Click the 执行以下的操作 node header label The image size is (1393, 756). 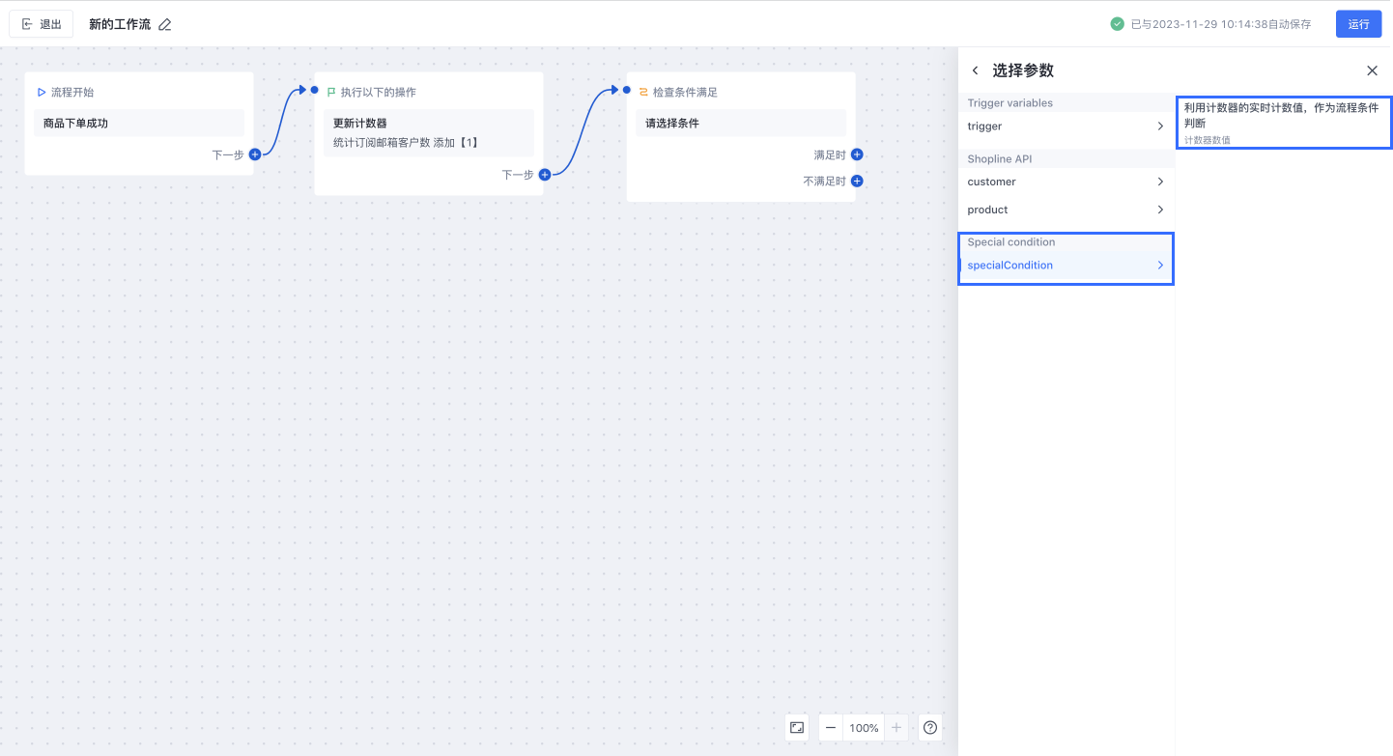pyautogui.click(x=379, y=93)
